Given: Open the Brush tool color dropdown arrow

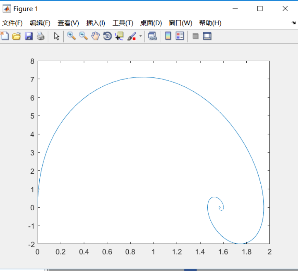Looking at the screenshot, I should [141, 36].
